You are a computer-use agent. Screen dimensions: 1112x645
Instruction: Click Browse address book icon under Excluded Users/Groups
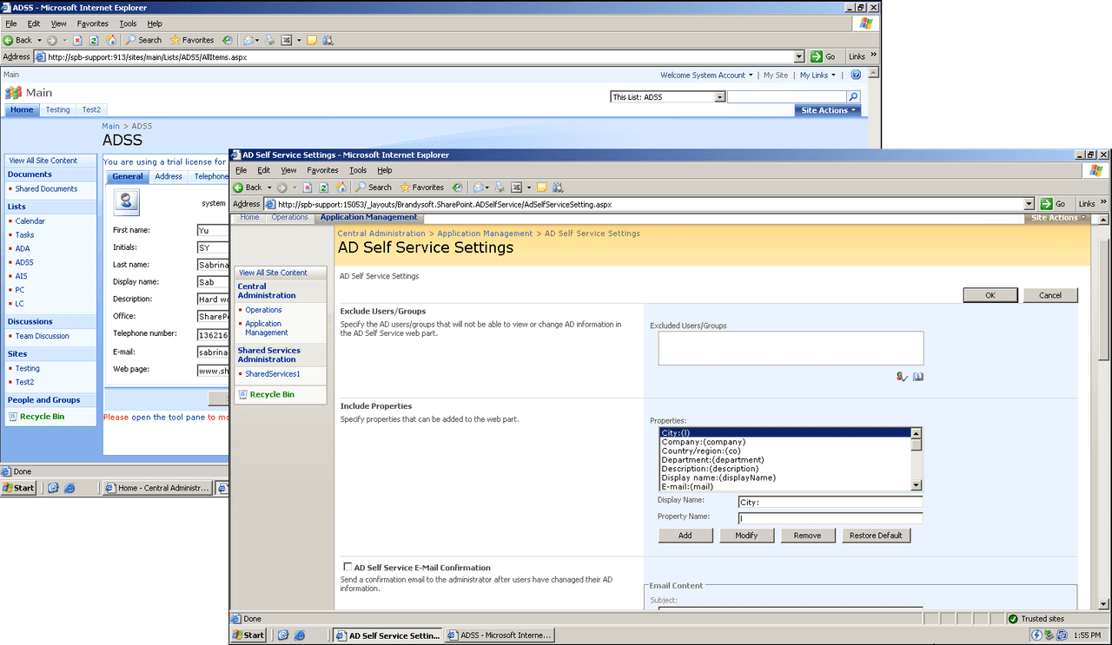[x=918, y=376]
